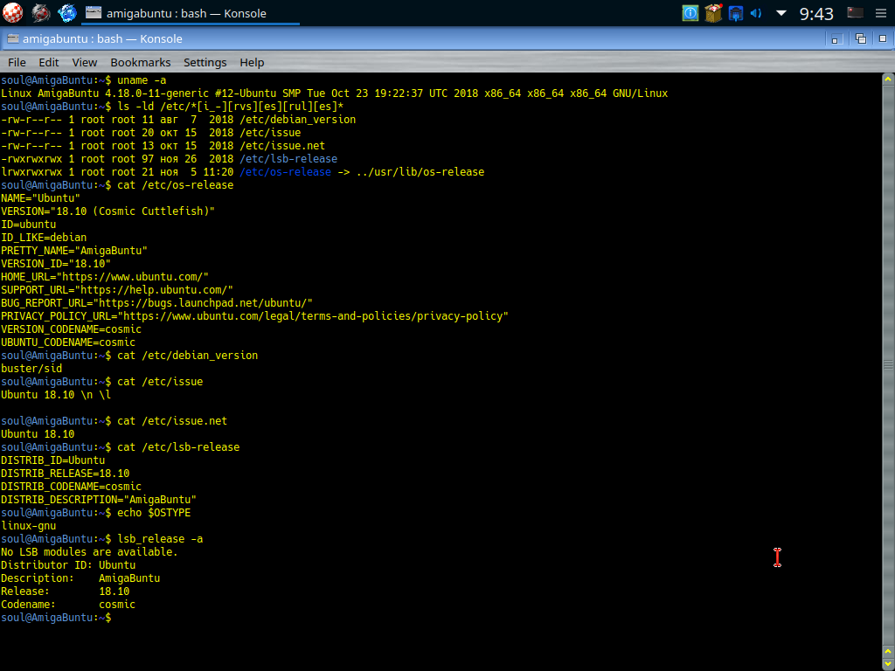Click the SUPPORT_URL line
Image resolution: width=895 pixels, height=671 pixels.
[x=117, y=290]
